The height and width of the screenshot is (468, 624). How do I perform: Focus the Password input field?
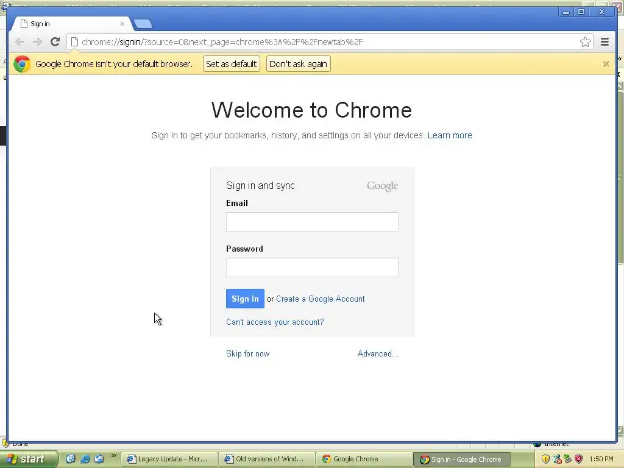(x=312, y=268)
